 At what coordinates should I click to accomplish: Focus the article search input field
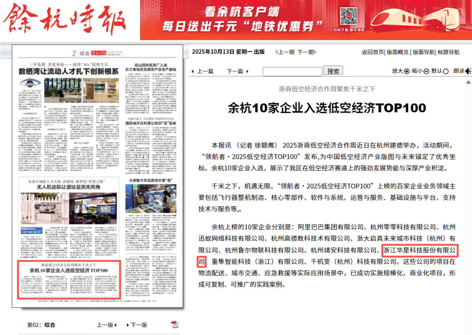292,72
